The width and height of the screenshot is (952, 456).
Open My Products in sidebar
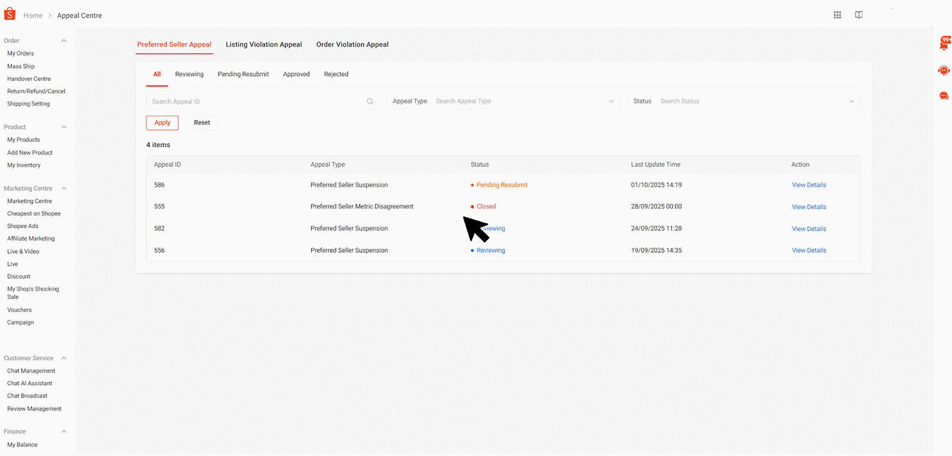click(x=24, y=140)
